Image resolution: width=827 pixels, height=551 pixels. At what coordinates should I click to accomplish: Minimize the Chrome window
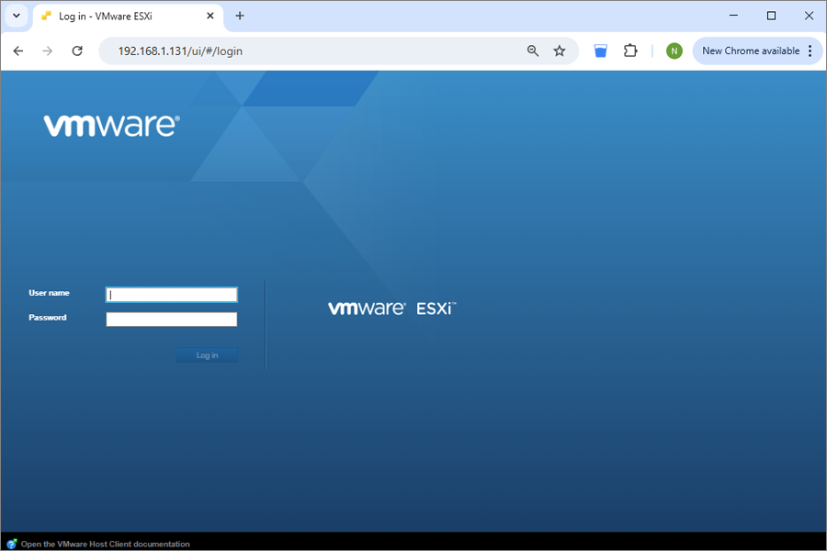733,16
